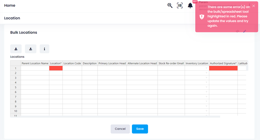Dismiss the error notification with X
This screenshot has height=140, width=260.
pos(254,6)
